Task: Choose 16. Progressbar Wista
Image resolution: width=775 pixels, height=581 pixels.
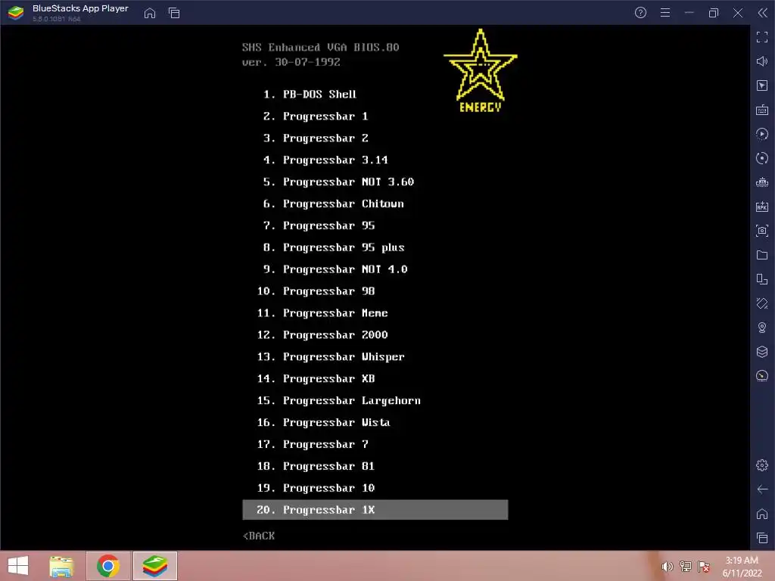Action: coord(323,422)
